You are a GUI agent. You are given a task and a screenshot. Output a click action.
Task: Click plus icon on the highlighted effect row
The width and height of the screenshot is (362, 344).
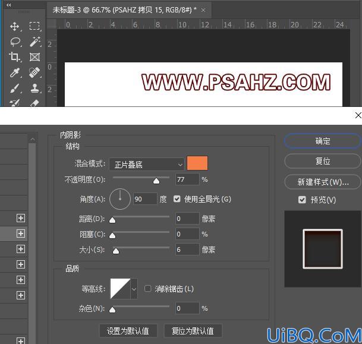click(x=21, y=233)
